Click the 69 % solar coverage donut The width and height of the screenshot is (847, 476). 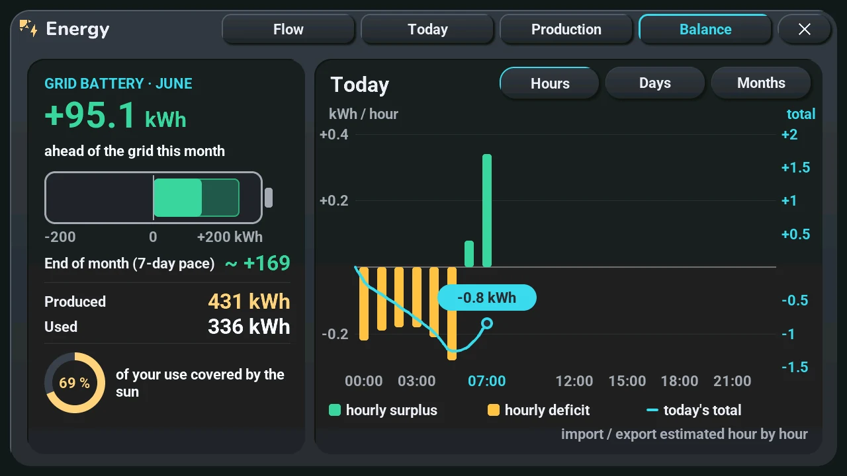[x=75, y=383]
